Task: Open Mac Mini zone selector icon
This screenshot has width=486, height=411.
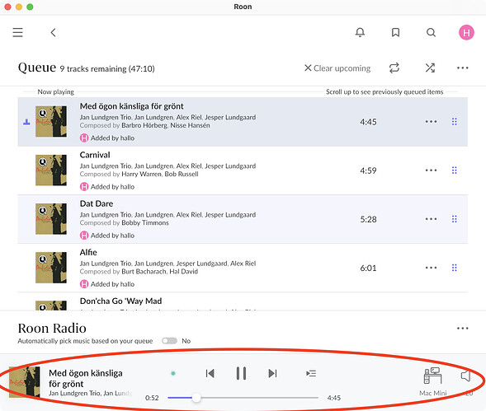Action: [432, 376]
